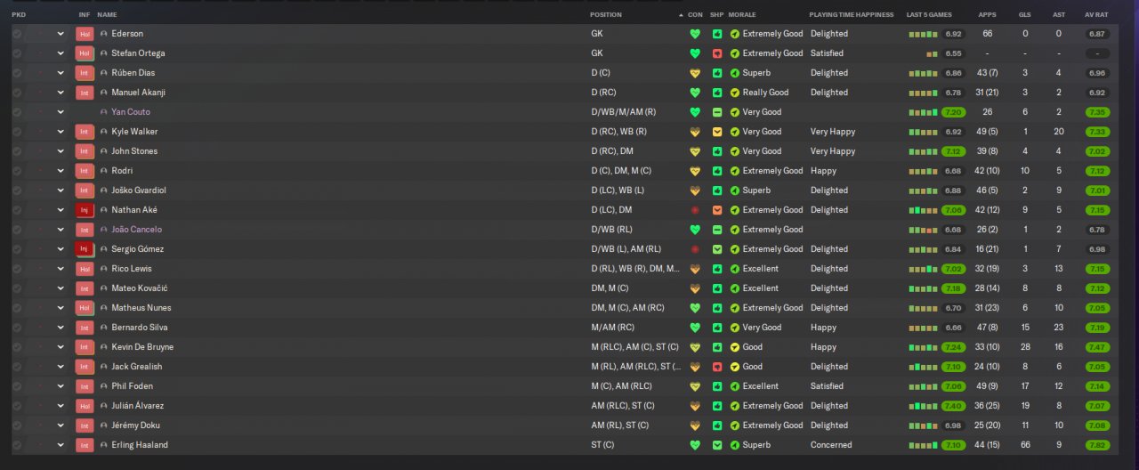Open Kevin De Bruyne's player profile link
Image resolution: width=1139 pixels, height=470 pixels.
click(x=142, y=347)
